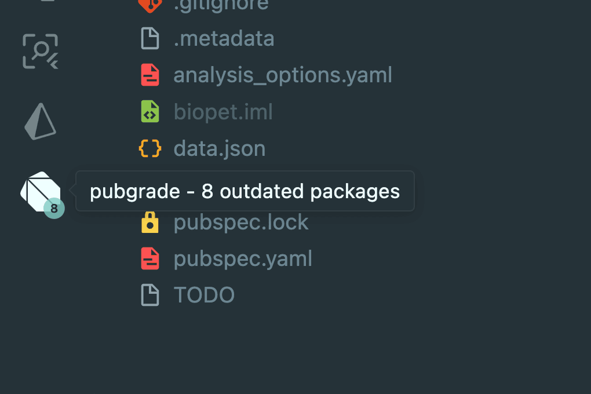Click the page icon beside TODO

[x=150, y=295]
